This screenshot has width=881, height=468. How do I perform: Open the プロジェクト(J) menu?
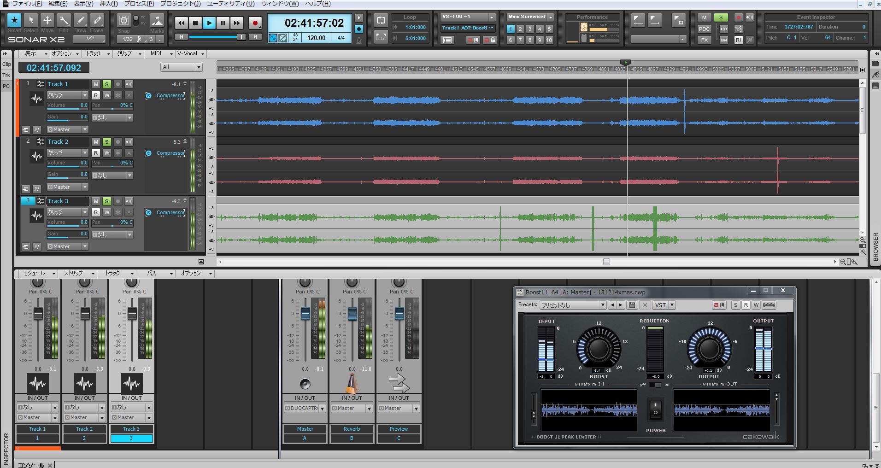click(x=180, y=4)
